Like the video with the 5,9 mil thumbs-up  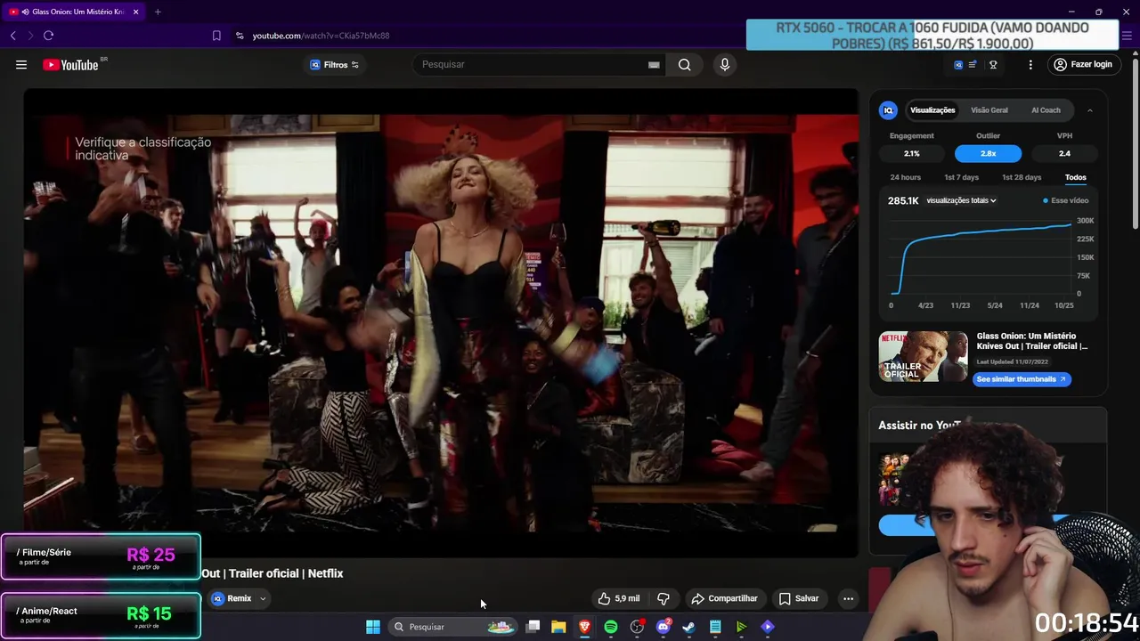(619, 598)
